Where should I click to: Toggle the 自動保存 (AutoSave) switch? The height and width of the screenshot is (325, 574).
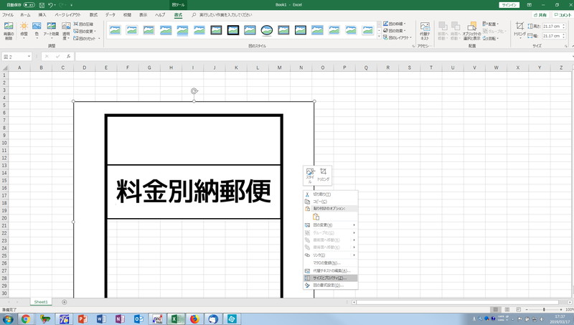click(x=29, y=5)
